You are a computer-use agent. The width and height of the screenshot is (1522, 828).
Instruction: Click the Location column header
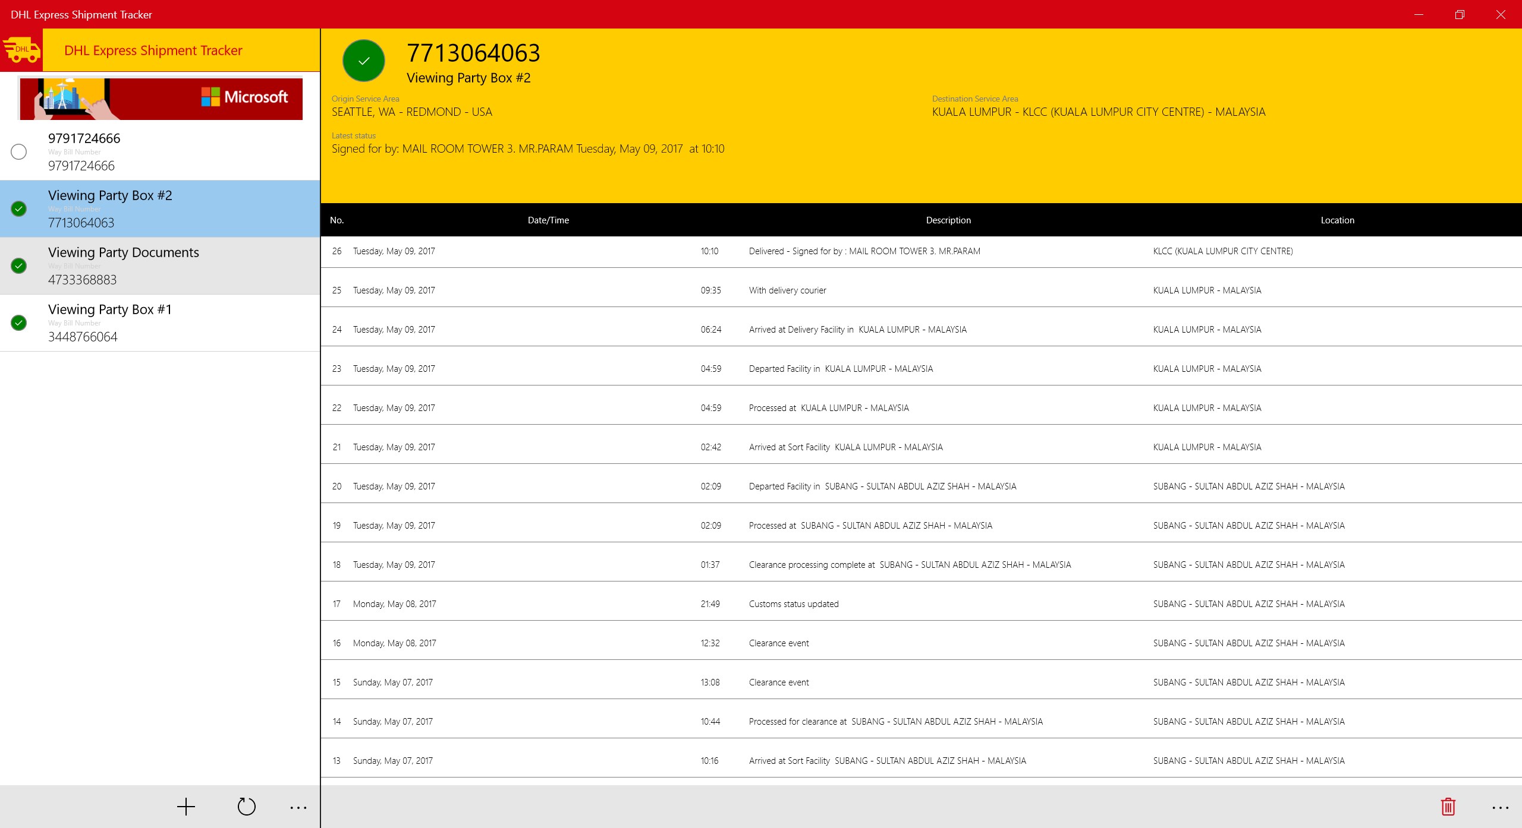pos(1337,220)
